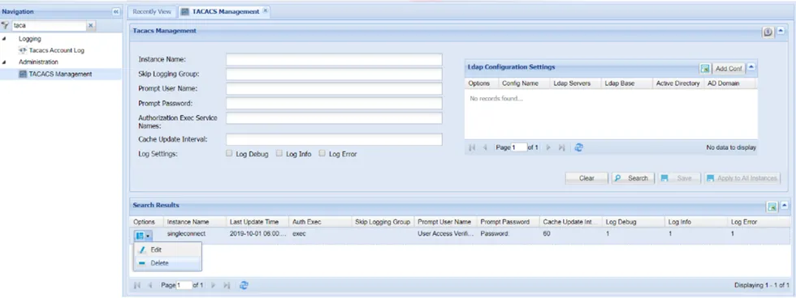Go to first page of Search Results
The image size is (796, 298).
137,286
